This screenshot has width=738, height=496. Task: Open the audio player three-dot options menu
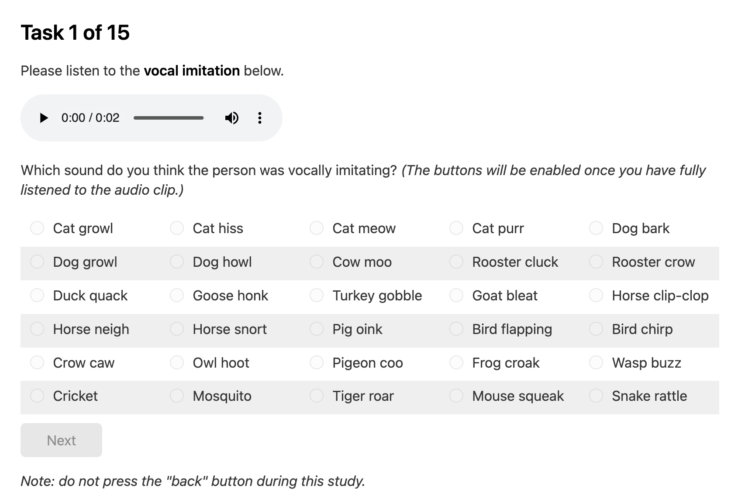(x=260, y=118)
